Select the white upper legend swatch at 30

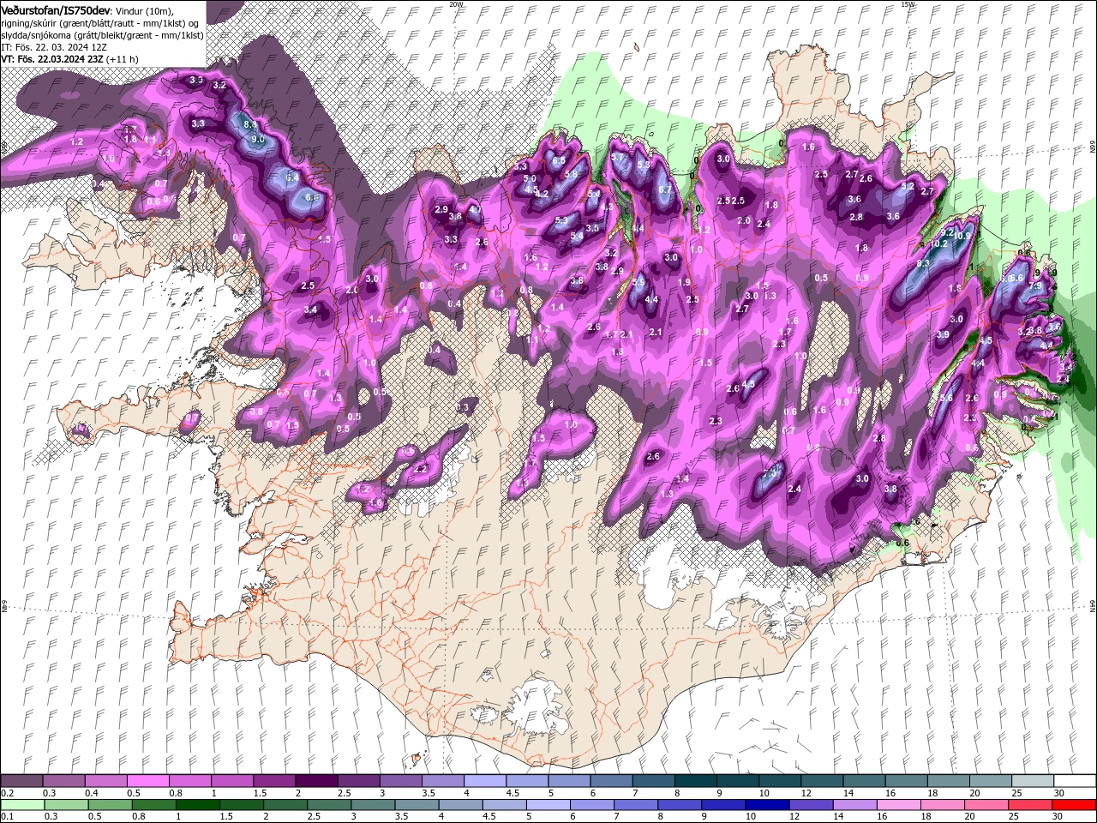(1075, 781)
